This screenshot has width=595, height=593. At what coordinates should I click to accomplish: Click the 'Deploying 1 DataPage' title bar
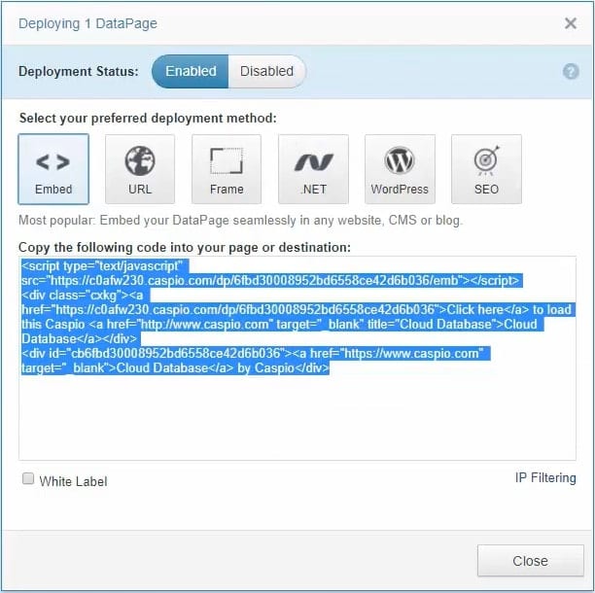[x=87, y=23]
